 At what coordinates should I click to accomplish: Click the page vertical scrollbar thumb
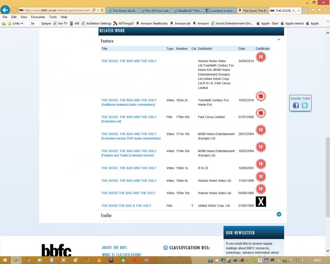[328, 177]
